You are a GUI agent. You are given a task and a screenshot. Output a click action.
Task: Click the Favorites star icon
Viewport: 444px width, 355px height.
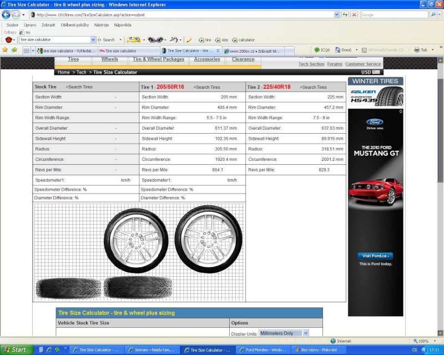click(x=5, y=50)
